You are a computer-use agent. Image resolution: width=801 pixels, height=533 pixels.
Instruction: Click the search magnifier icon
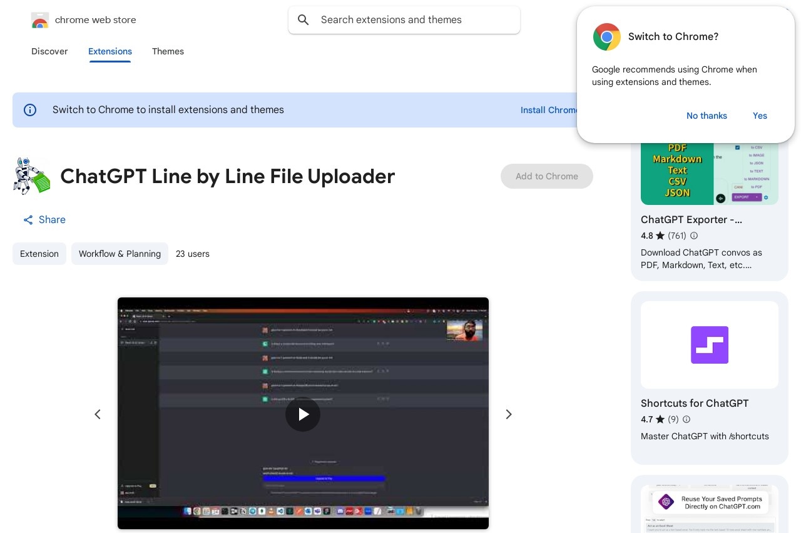304,20
